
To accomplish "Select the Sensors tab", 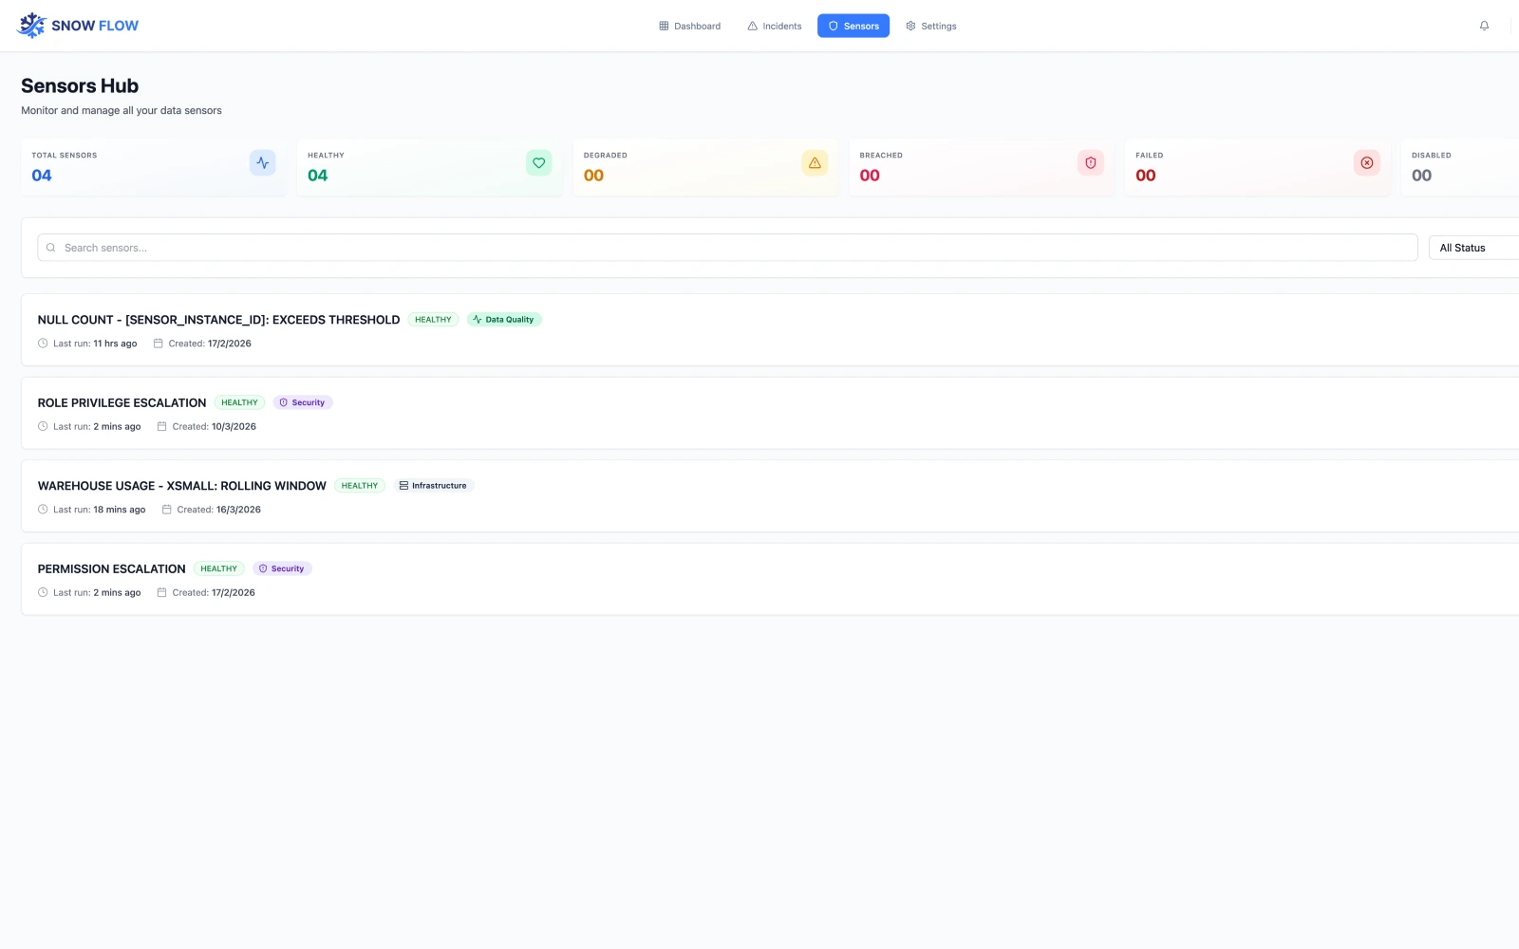I will [853, 26].
